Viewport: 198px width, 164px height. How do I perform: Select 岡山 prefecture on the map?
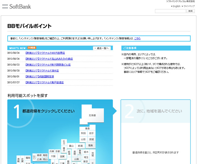pos(45,159)
